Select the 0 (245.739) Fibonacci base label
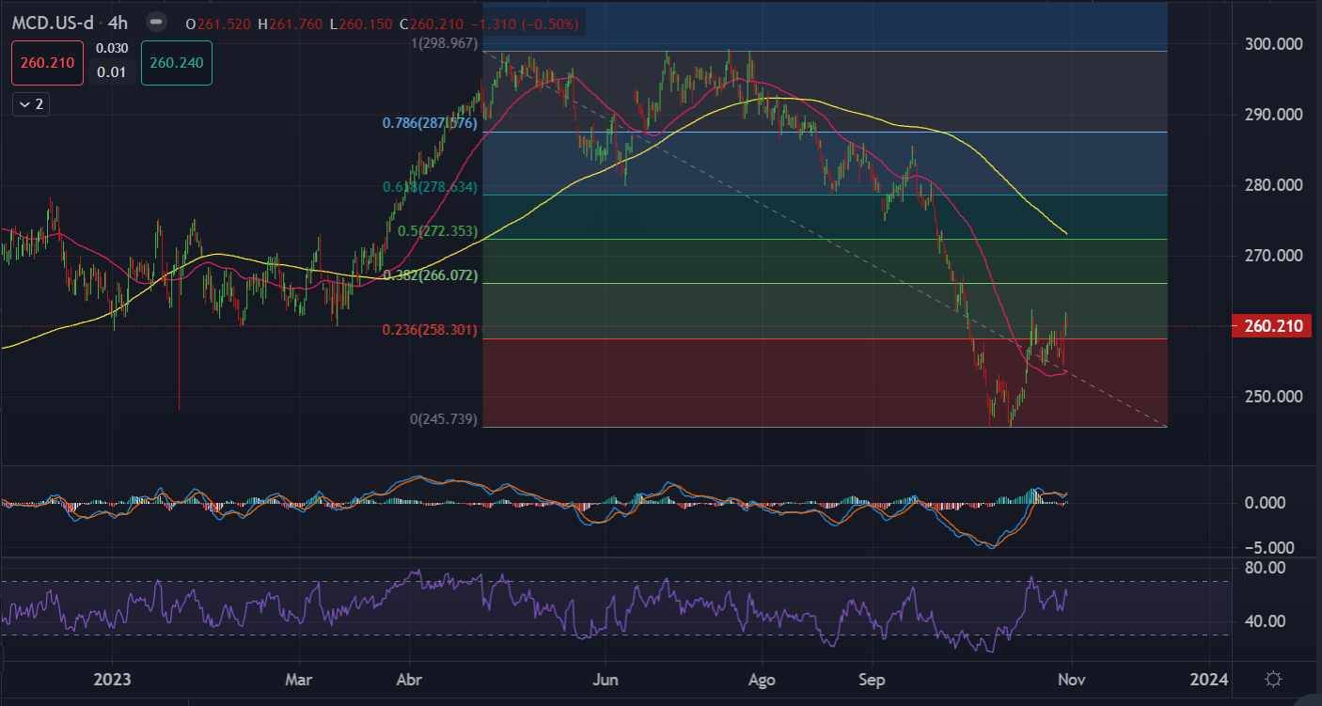Screen dimensions: 1322x706 pyautogui.click(x=443, y=418)
